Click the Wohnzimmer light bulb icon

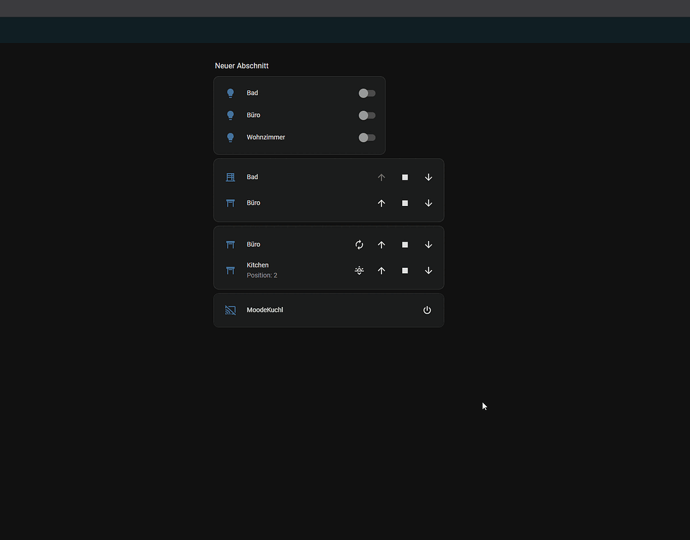tap(230, 137)
